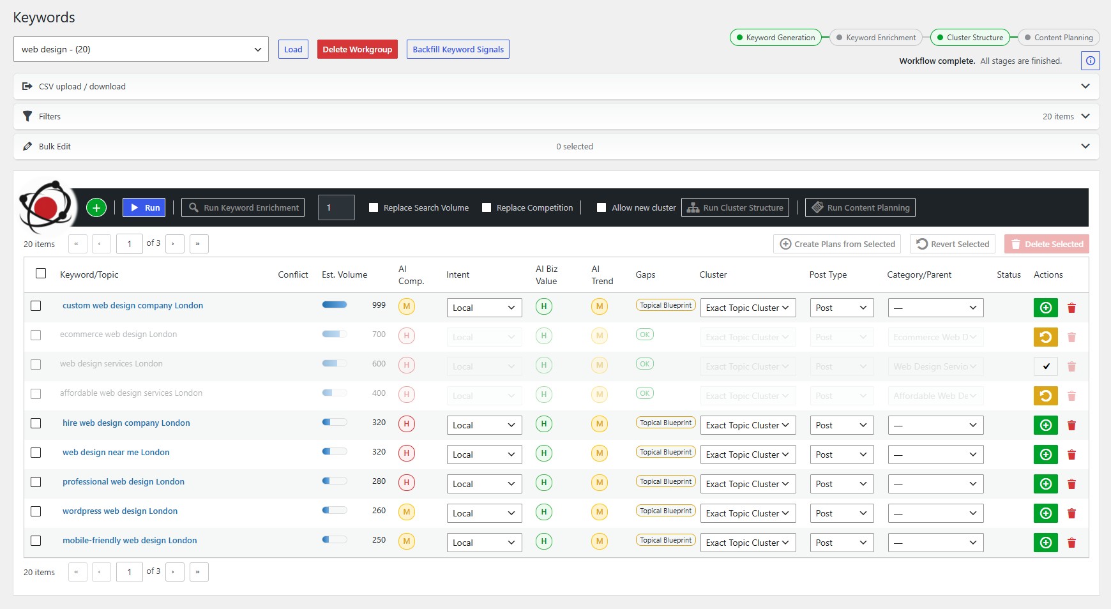1111x609 pixels.
Task: Click the blue Run button
Action: coord(144,207)
